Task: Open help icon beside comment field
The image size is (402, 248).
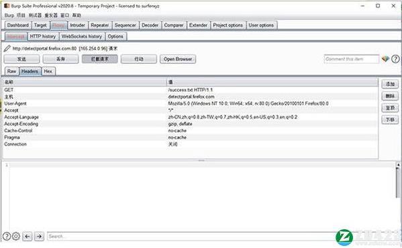Action: tap(395, 59)
